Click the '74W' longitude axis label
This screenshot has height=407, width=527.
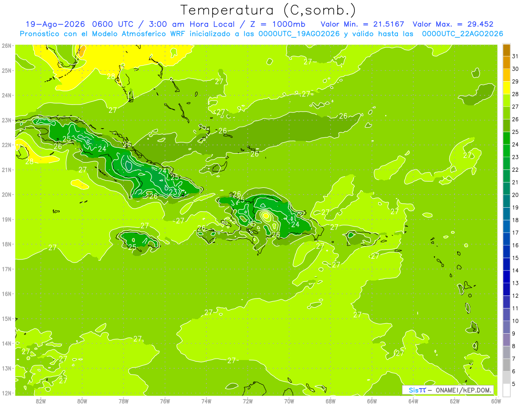click(206, 401)
